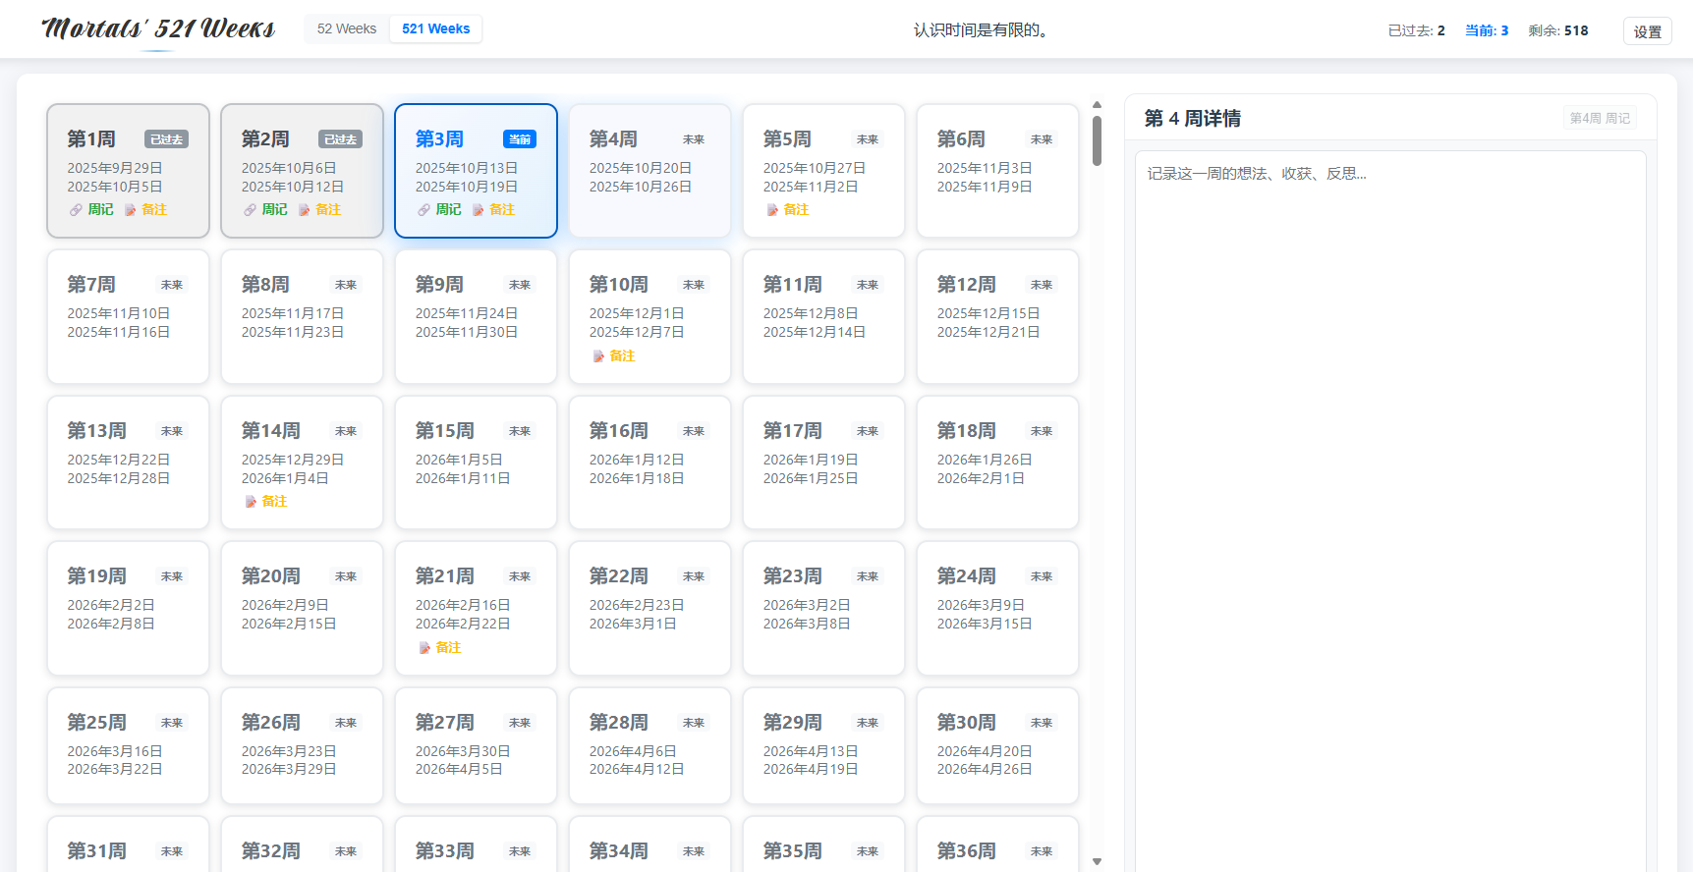Click the scroll up arrow of week grid
This screenshot has height=872, width=1693.
click(x=1097, y=105)
